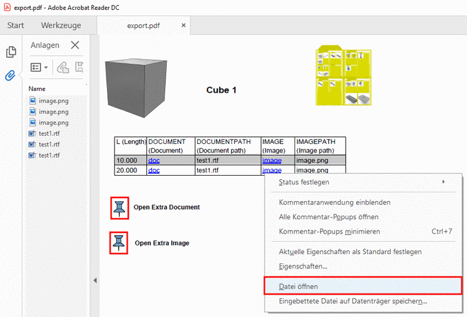Choose Datei öffnen in context menu
Viewport: 467px width, 317px height.
364,286
